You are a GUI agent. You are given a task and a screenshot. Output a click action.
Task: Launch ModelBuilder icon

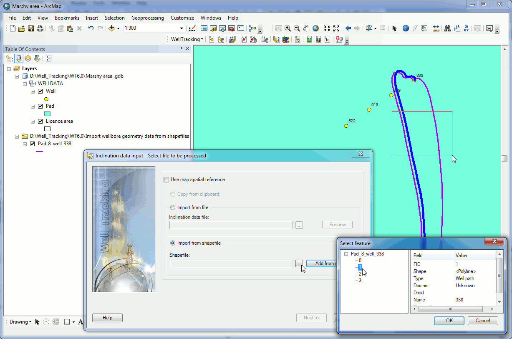(252, 28)
